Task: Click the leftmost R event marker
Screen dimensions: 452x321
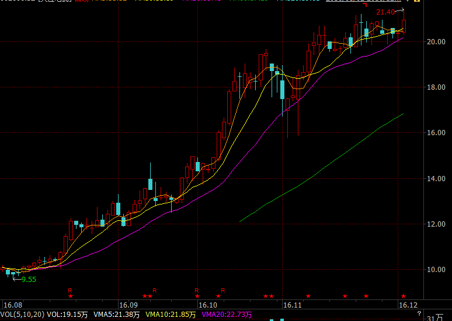Action: tap(69, 290)
